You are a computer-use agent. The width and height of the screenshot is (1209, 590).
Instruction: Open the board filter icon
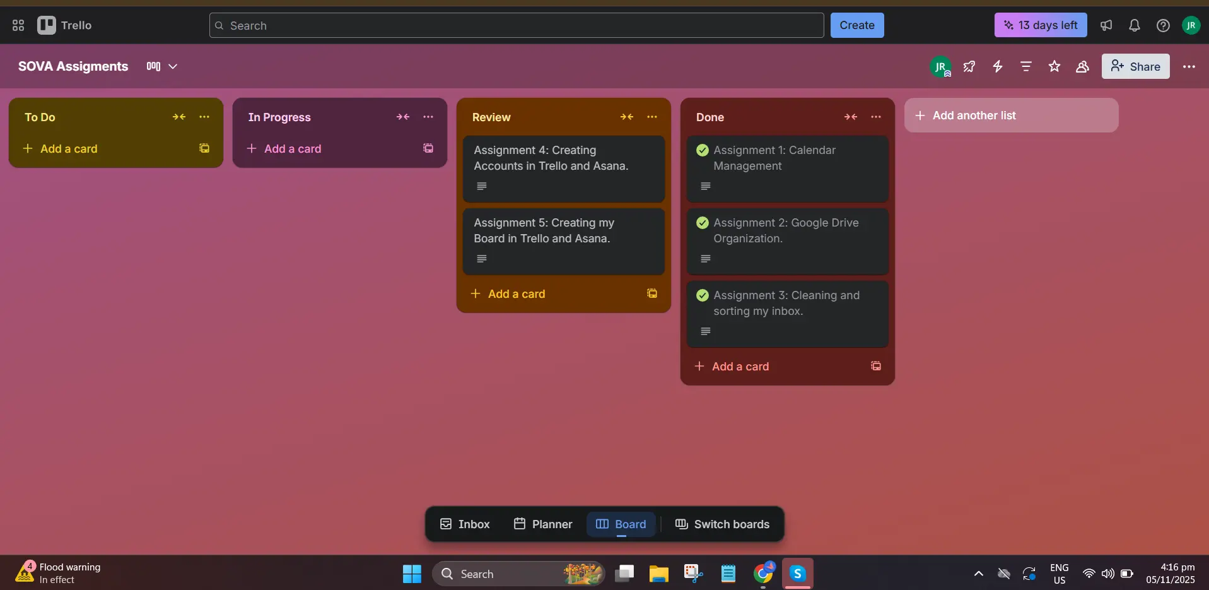click(x=1026, y=66)
